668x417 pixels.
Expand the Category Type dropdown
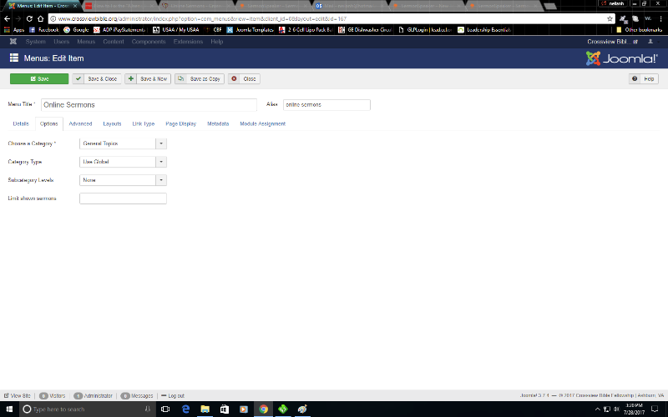tap(123, 162)
